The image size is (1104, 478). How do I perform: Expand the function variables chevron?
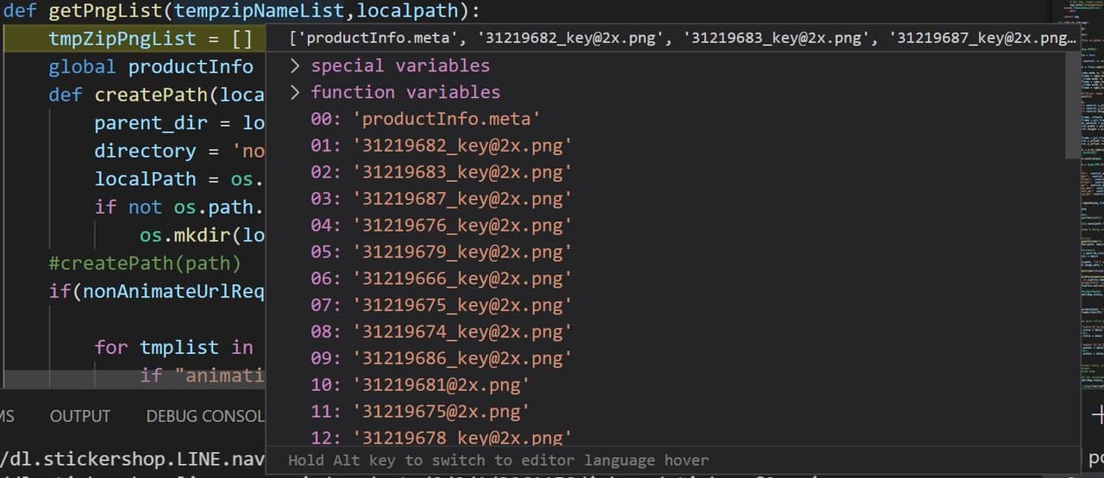coord(295,92)
